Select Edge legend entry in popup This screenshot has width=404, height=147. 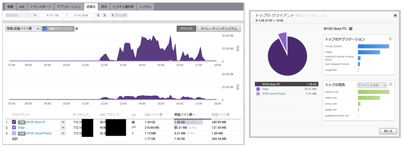[x=286, y=89]
